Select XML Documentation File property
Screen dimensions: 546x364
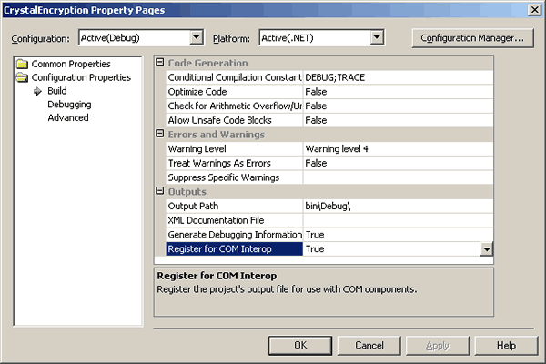coord(235,220)
